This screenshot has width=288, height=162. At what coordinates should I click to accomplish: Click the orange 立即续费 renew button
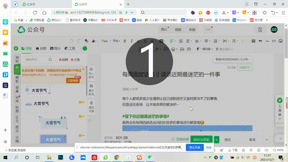click(73, 81)
